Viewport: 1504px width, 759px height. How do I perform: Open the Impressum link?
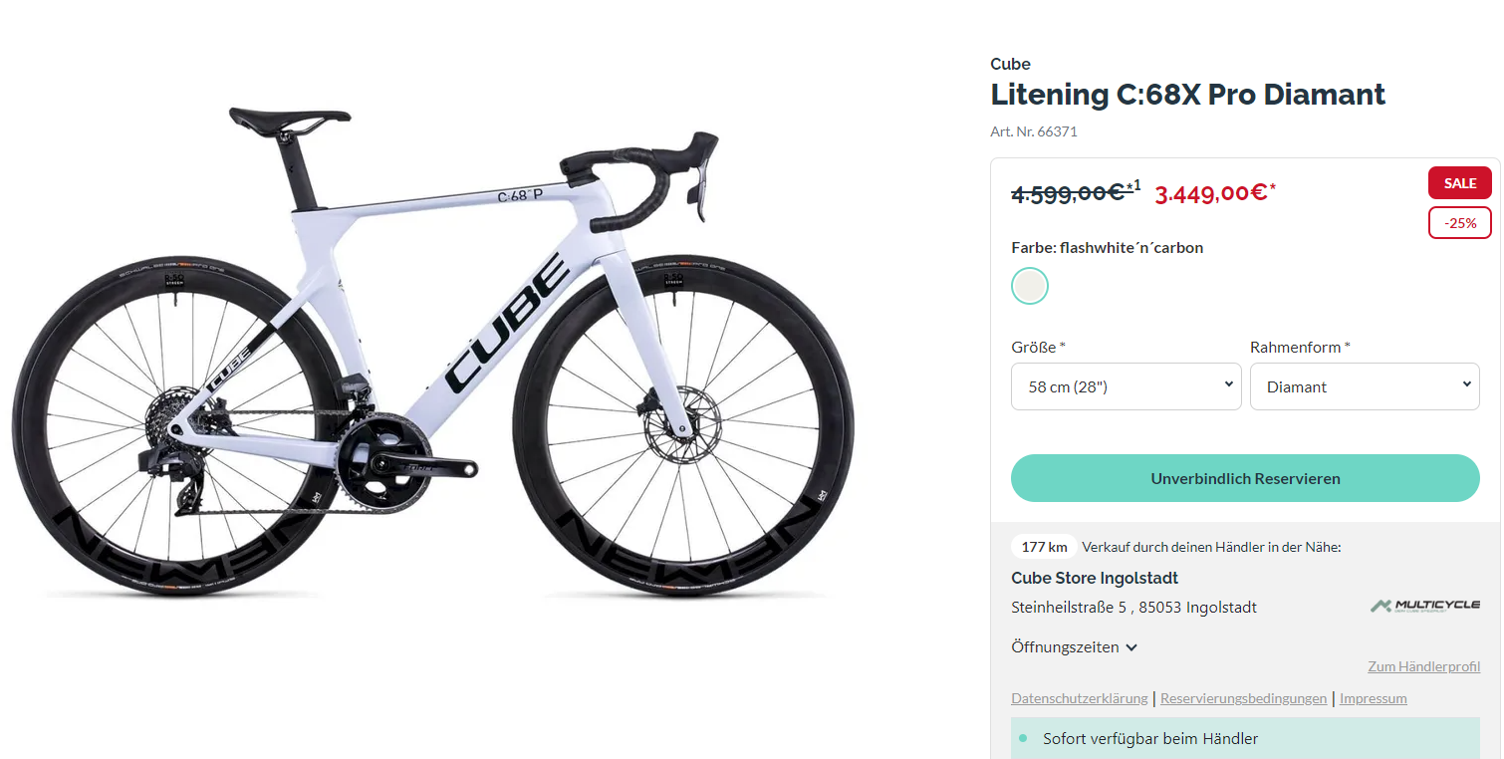click(1373, 698)
